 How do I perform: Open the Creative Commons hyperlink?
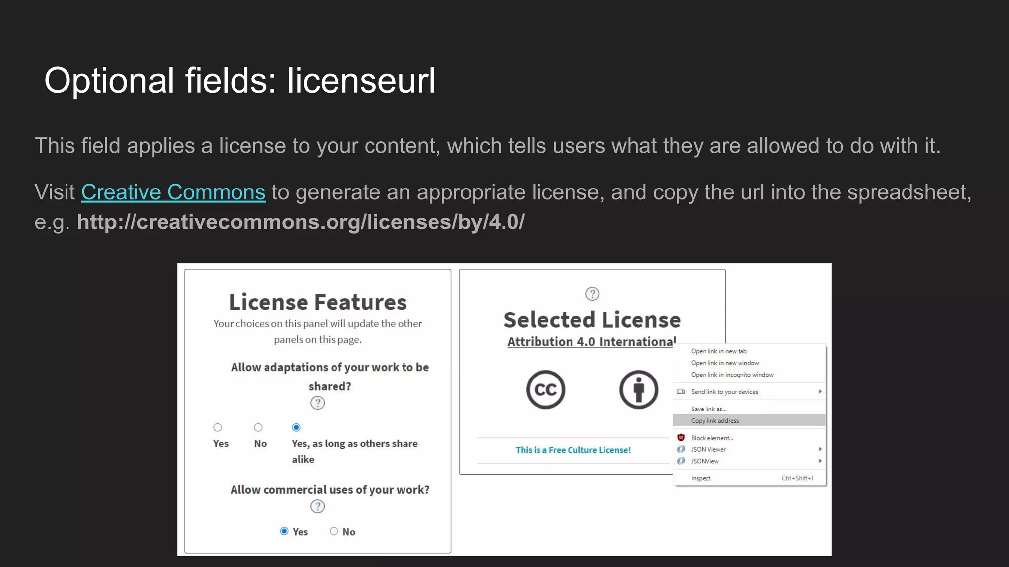[173, 192]
